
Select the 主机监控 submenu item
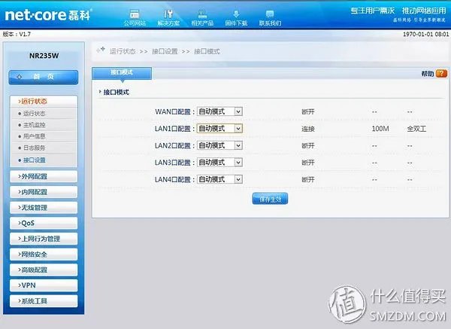[x=34, y=125]
